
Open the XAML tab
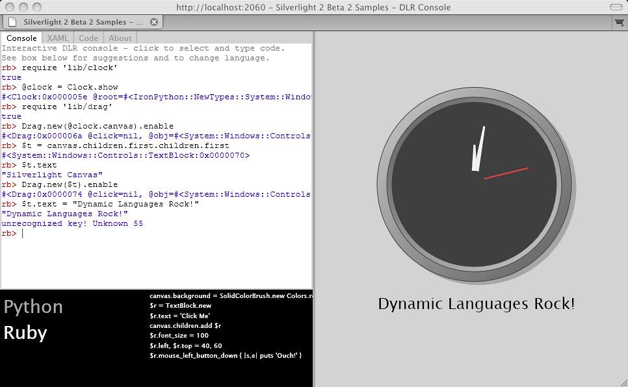[x=58, y=38]
